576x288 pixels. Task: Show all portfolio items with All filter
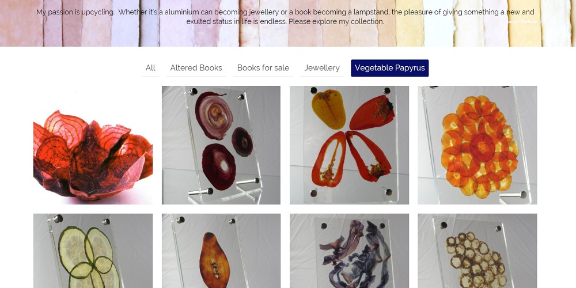point(150,68)
